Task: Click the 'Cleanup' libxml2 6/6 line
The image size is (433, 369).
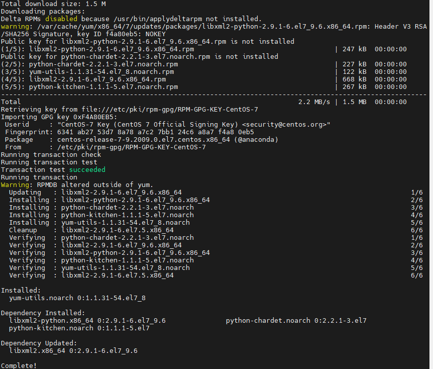Action: click(x=91, y=230)
